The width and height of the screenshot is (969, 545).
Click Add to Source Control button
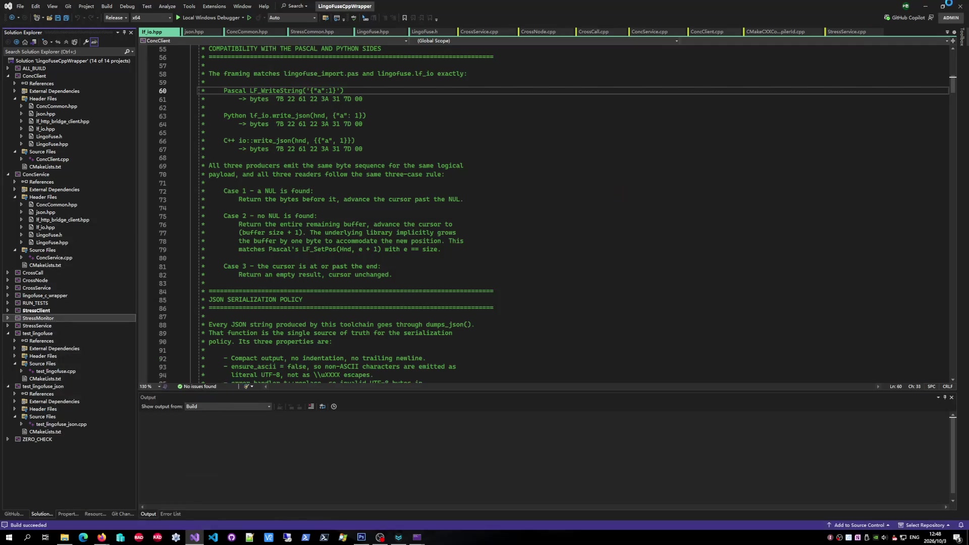[858, 525]
